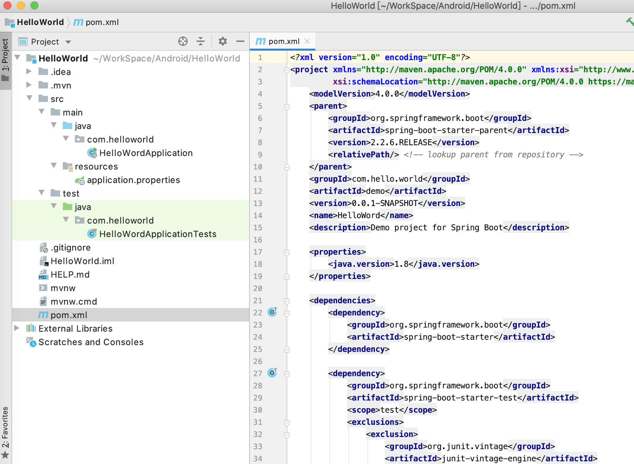This screenshot has height=464, width=634.
Task: Toggle the 1: Project tool window button
Action: tap(5, 60)
